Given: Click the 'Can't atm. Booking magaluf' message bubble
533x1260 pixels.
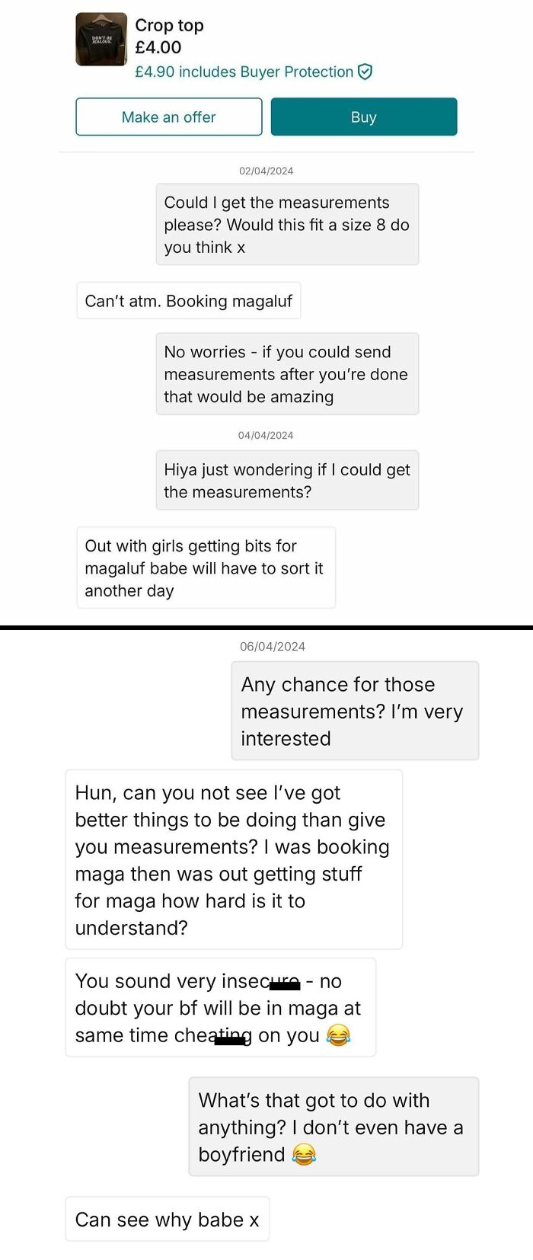Looking at the screenshot, I should 188,300.
